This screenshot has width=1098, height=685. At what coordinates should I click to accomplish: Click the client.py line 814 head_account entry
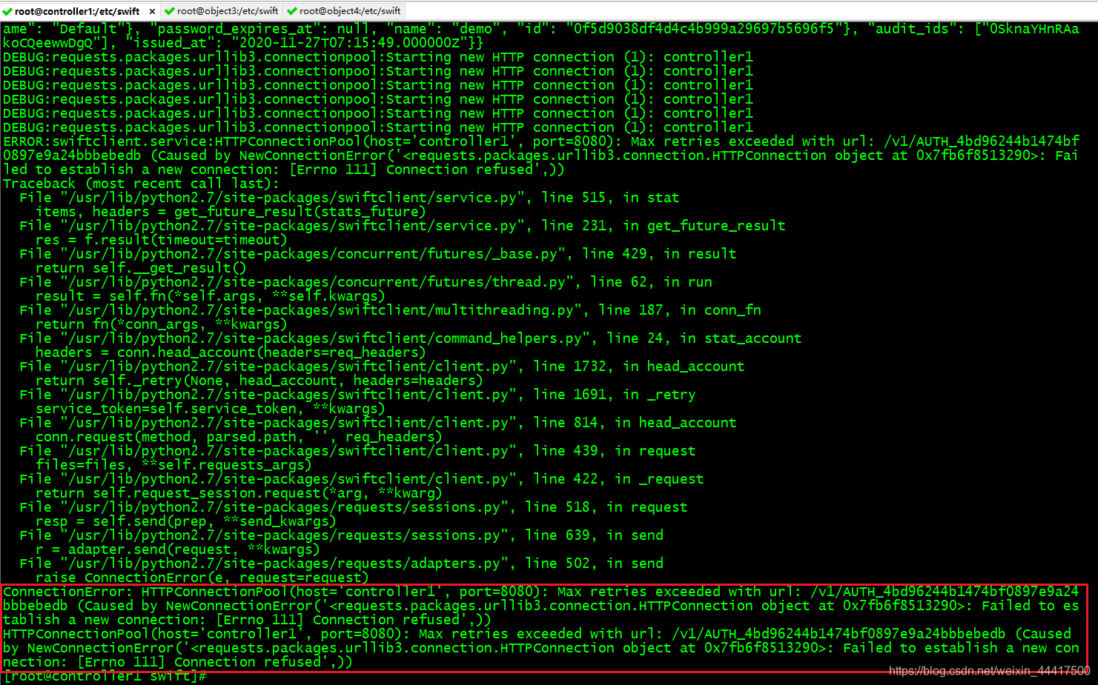coord(378,423)
